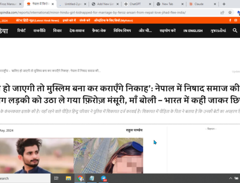Open the notepad app icon on the taskbar
240x183 pixels.
click(x=92, y=178)
